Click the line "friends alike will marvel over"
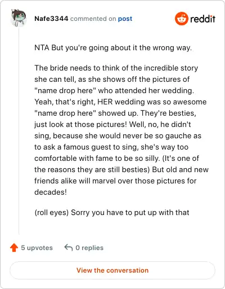Viewport: 225px width, 289px height. 115,181
